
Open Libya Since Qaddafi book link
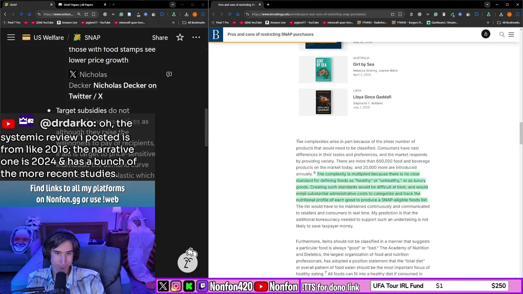372,97
